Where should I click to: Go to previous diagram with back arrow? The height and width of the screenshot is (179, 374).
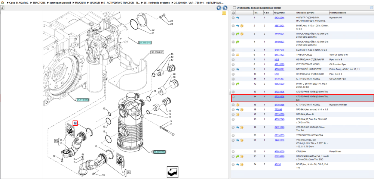pos(219,8)
